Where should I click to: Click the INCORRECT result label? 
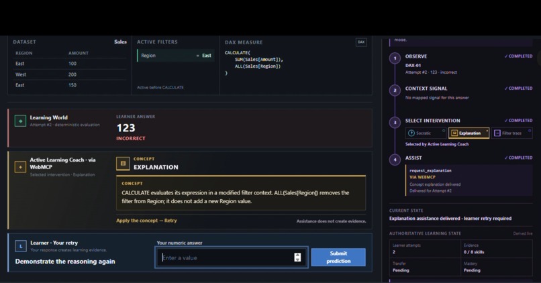(131, 138)
